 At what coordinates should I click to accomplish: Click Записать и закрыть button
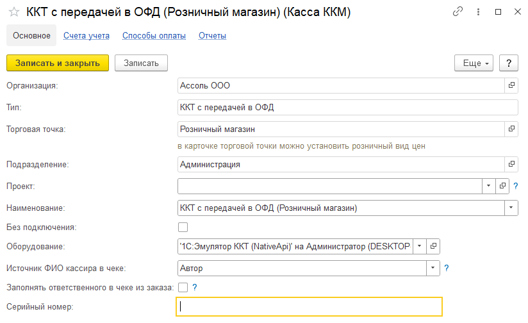(x=58, y=63)
